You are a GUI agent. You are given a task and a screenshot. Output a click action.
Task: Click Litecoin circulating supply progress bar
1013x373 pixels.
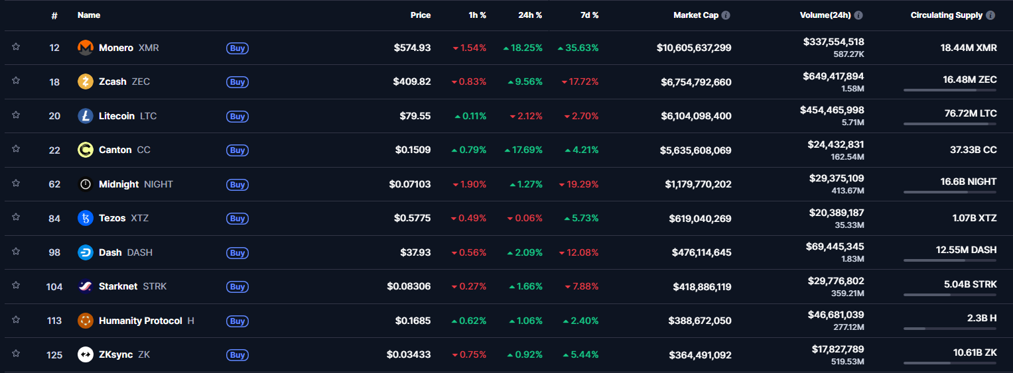[949, 124]
